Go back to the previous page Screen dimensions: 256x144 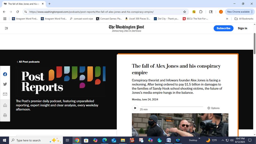tap(4, 12)
